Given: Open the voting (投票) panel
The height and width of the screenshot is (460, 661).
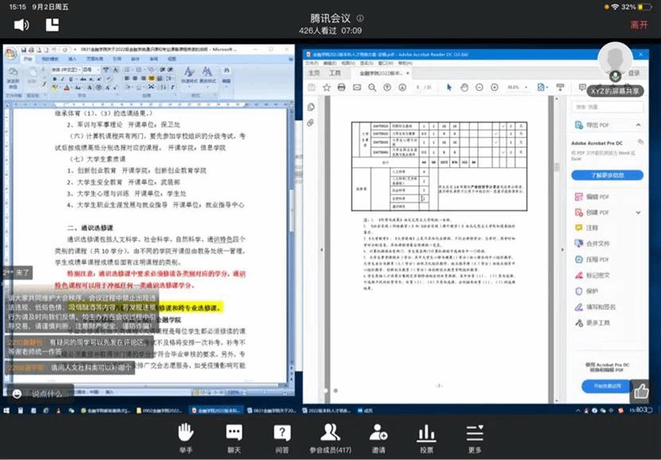Looking at the screenshot, I should 426,437.
